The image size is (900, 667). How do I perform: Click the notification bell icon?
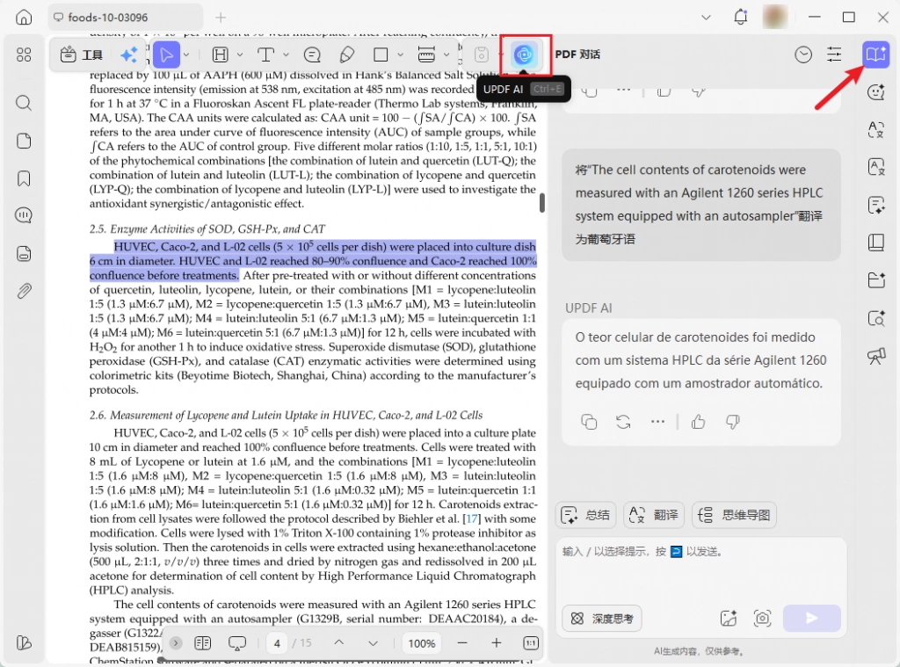[x=740, y=17]
